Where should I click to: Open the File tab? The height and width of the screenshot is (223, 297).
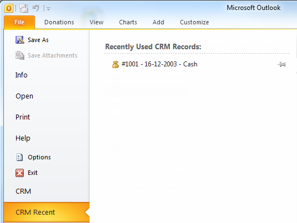coord(19,22)
